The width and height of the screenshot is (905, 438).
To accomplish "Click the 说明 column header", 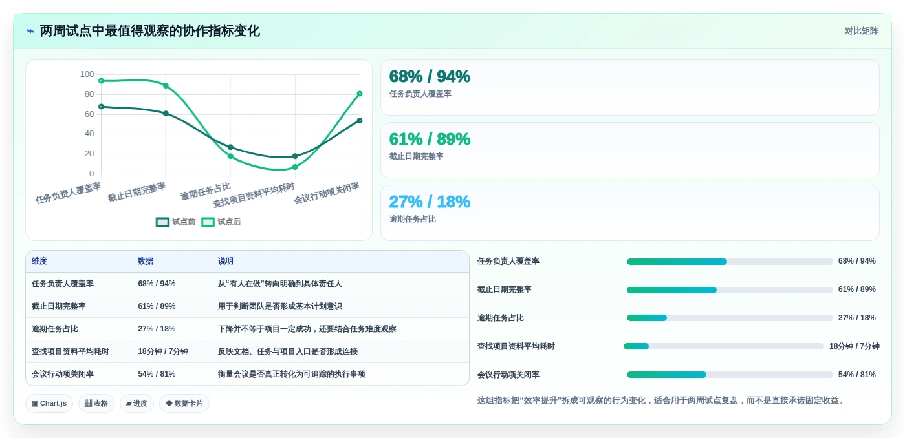I will tap(226, 262).
